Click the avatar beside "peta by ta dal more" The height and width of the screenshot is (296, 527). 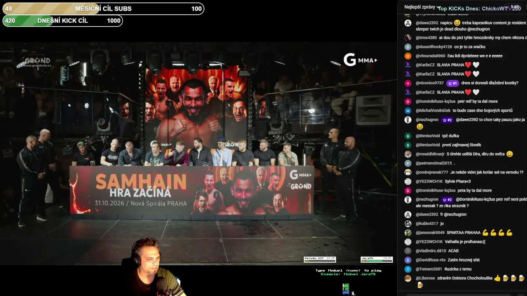(408, 191)
